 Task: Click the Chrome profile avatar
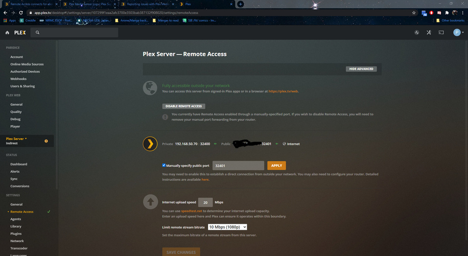tap(455, 13)
